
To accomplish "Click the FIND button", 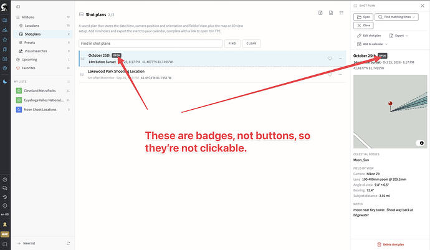I will tap(232, 44).
